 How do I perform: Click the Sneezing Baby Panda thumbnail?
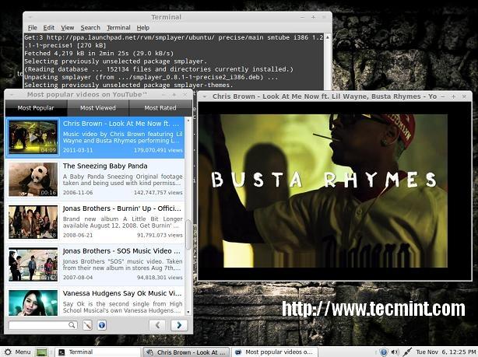(x=33, y=179)
